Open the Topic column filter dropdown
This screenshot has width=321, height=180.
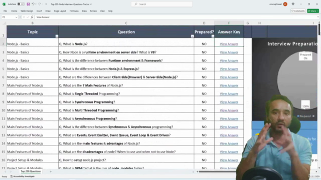(x=57, y=36)
